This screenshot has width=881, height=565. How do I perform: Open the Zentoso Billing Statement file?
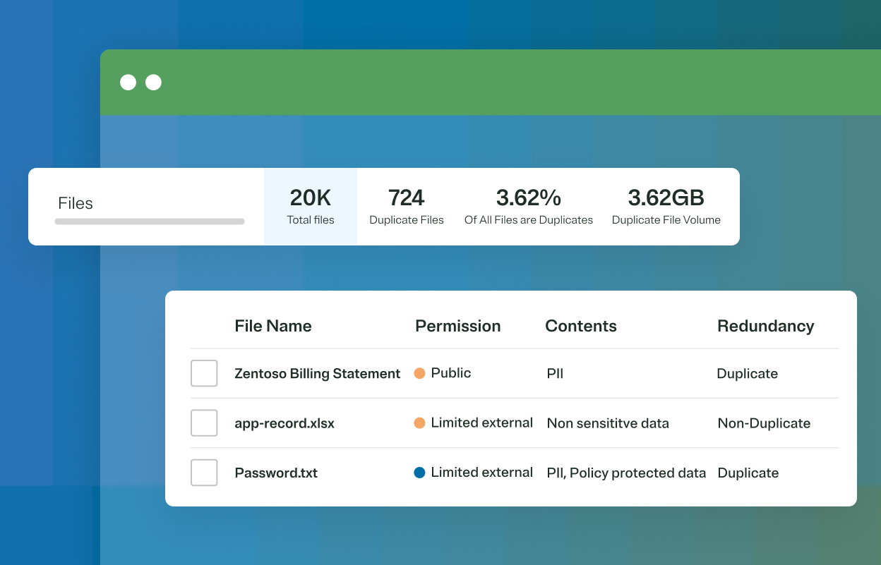(x=318, y=374)
